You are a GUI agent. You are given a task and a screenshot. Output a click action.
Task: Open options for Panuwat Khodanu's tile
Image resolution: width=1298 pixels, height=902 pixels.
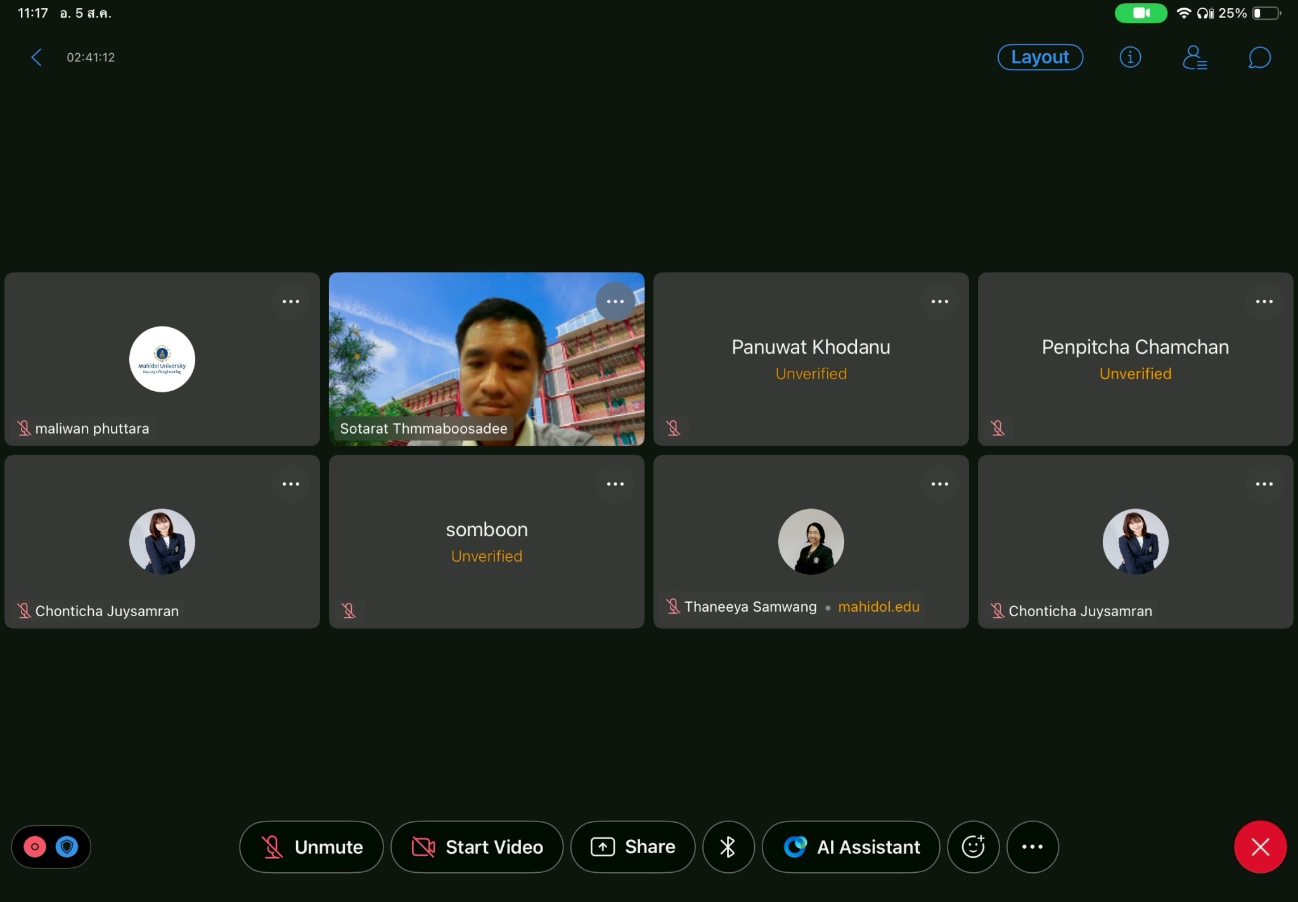(939, 302)
